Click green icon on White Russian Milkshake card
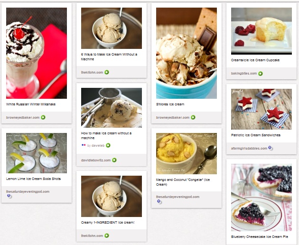Viewport: 299px width, 245px height. (43, 117)
